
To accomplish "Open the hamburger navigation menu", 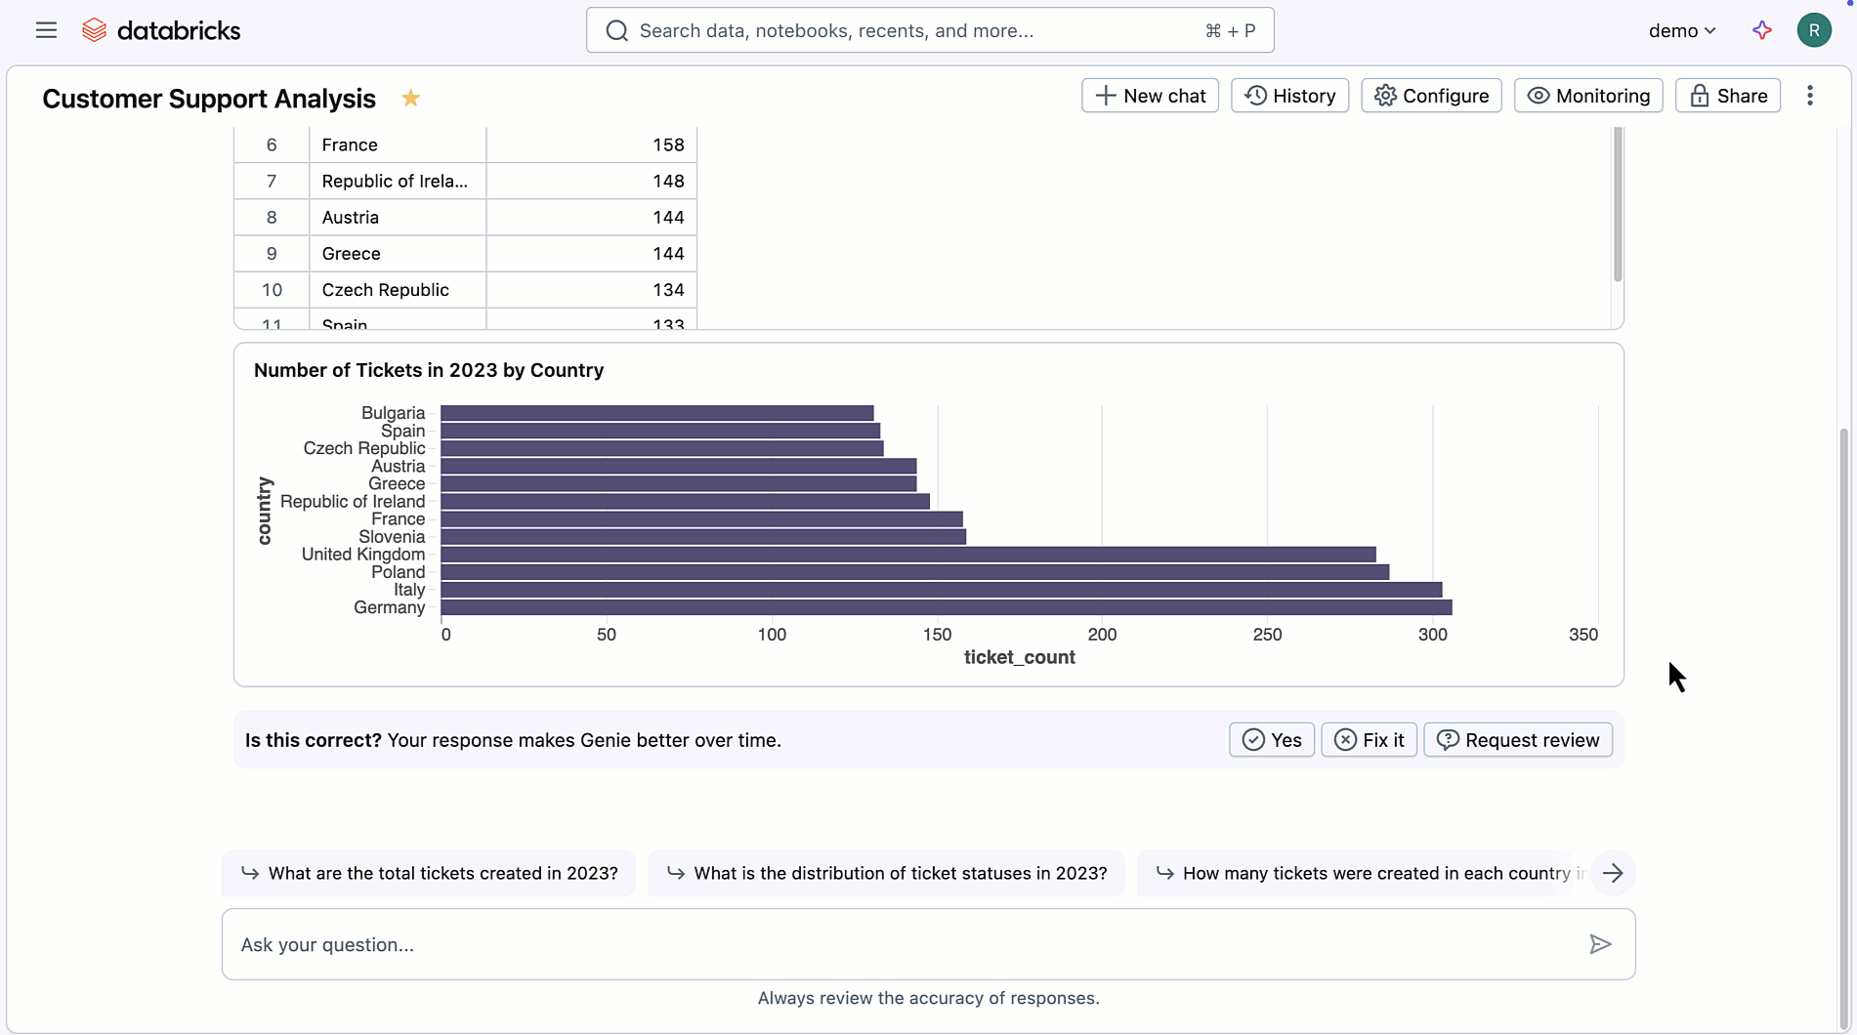I will (46, 30).
